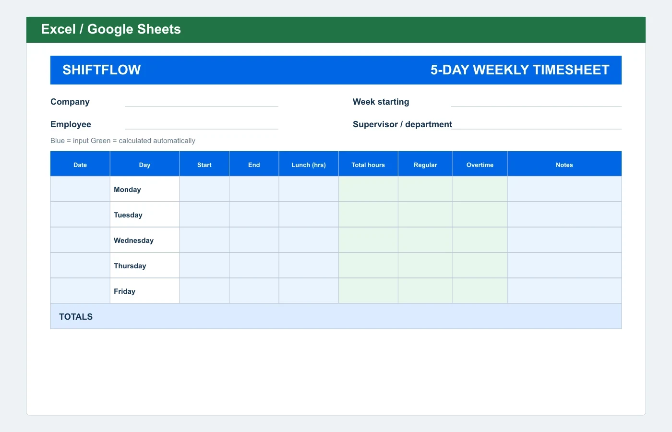This screenshot has height=432, width=672.
Task: Click the SHIFTFLOW title text
Action: pos(102,70)
